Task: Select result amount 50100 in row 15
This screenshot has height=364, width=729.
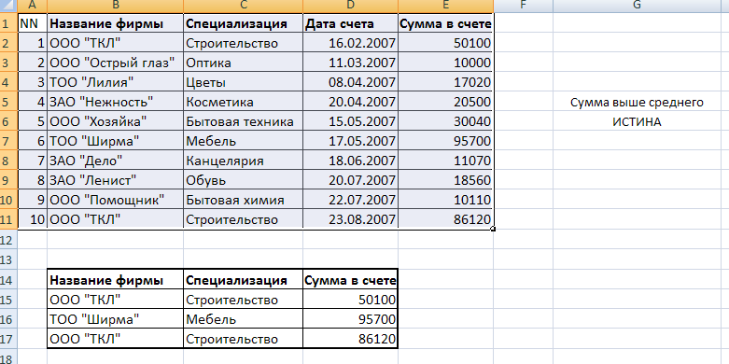Action: point(351,300)
